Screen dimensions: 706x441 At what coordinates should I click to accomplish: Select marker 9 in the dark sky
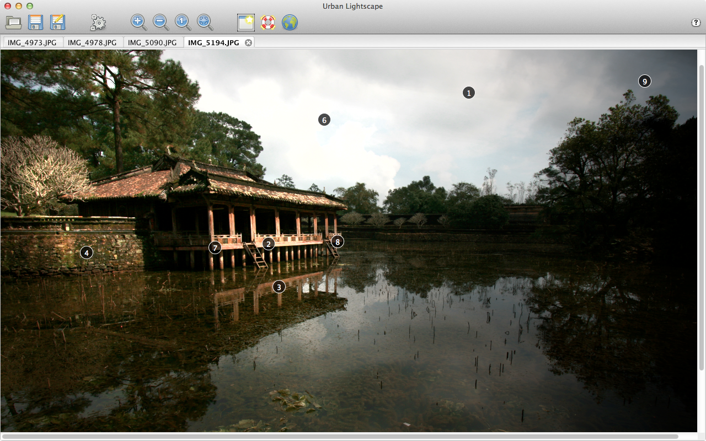[644, 81]
